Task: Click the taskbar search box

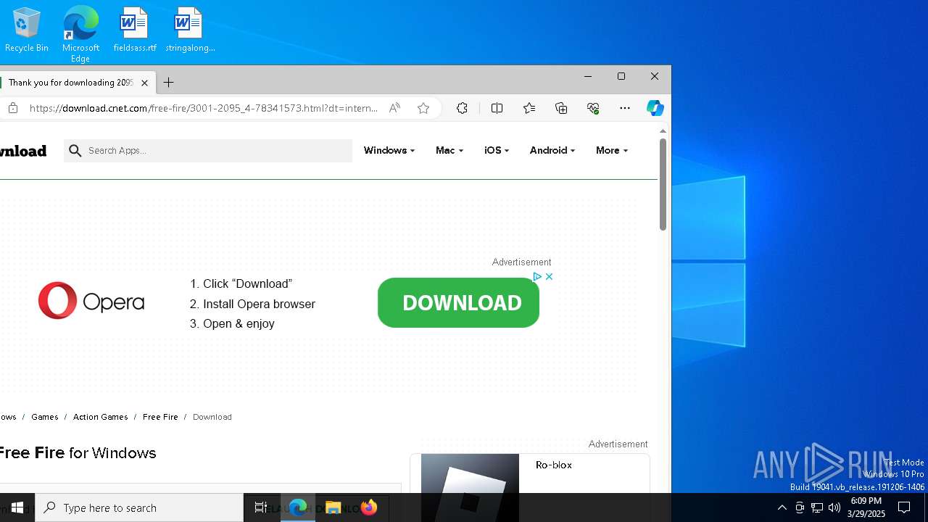Action: click(x=139, y=507)
